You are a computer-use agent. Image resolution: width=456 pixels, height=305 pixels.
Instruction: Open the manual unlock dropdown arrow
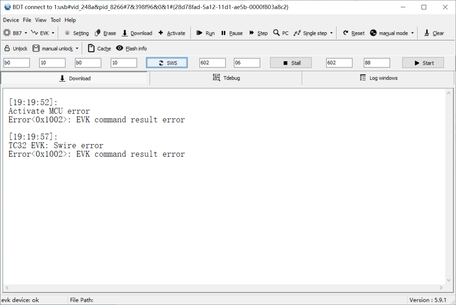pyautogui.click(x=77, y=48)
